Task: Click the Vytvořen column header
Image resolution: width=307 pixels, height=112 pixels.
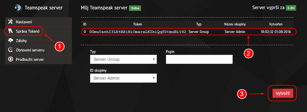Action: [276, 24]
